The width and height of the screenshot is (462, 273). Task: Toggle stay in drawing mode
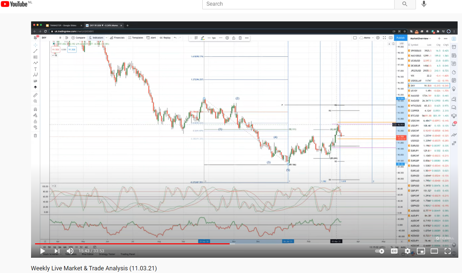click(35, 115)
